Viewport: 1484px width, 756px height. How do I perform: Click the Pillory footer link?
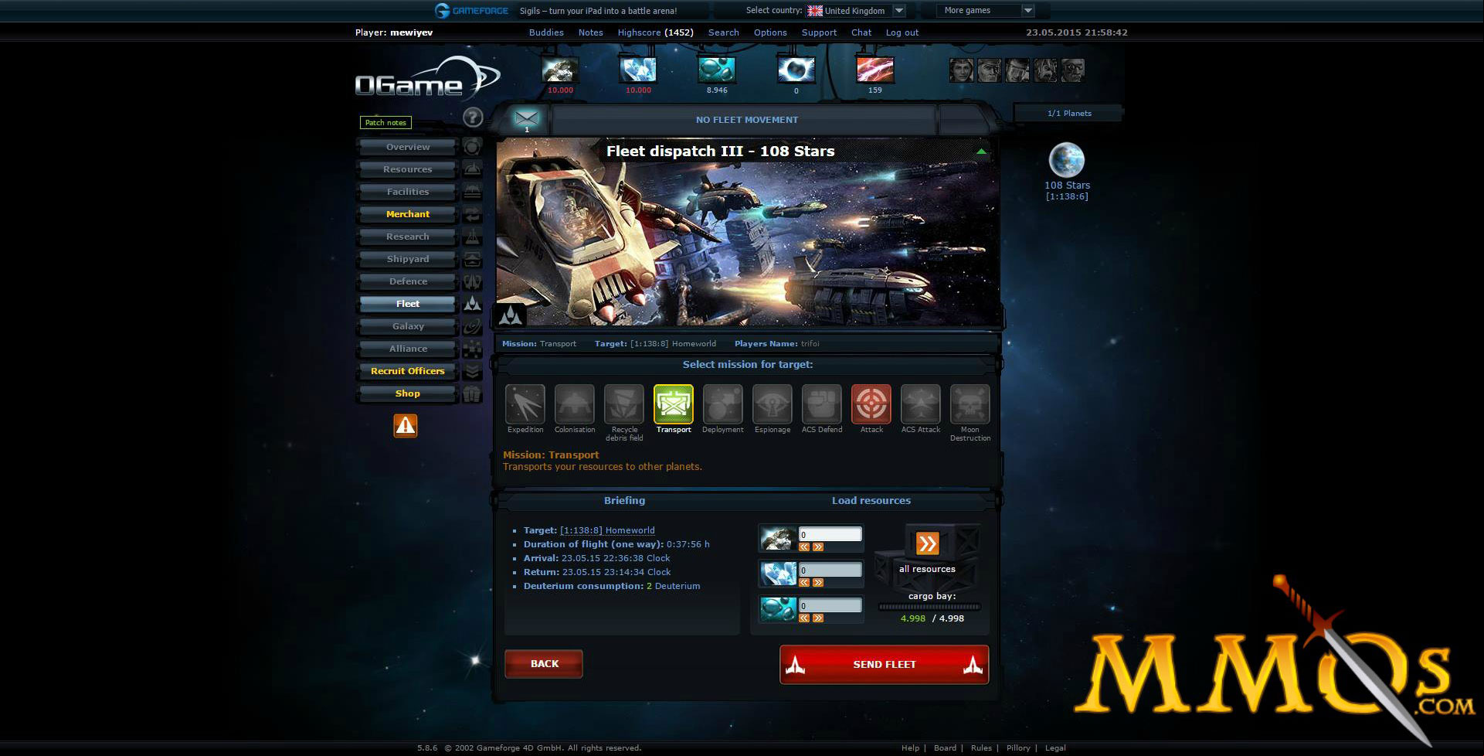click(x=1018, y=747)
